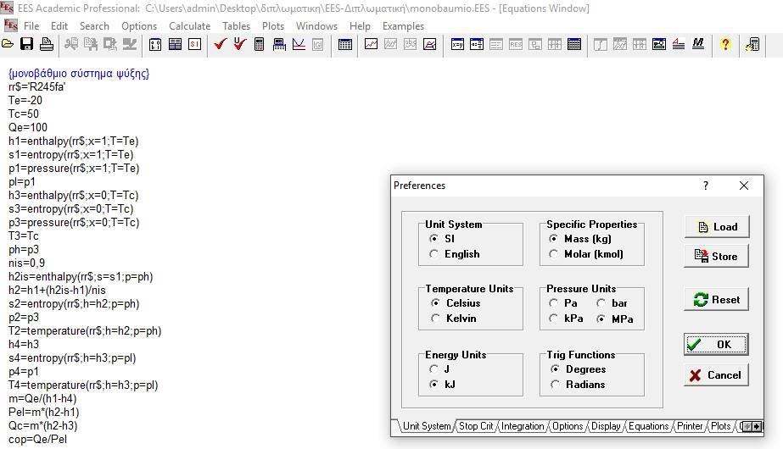Click the Solution window toolbar icon
This screenshot has width=783, height=449.
coord(496,44)
